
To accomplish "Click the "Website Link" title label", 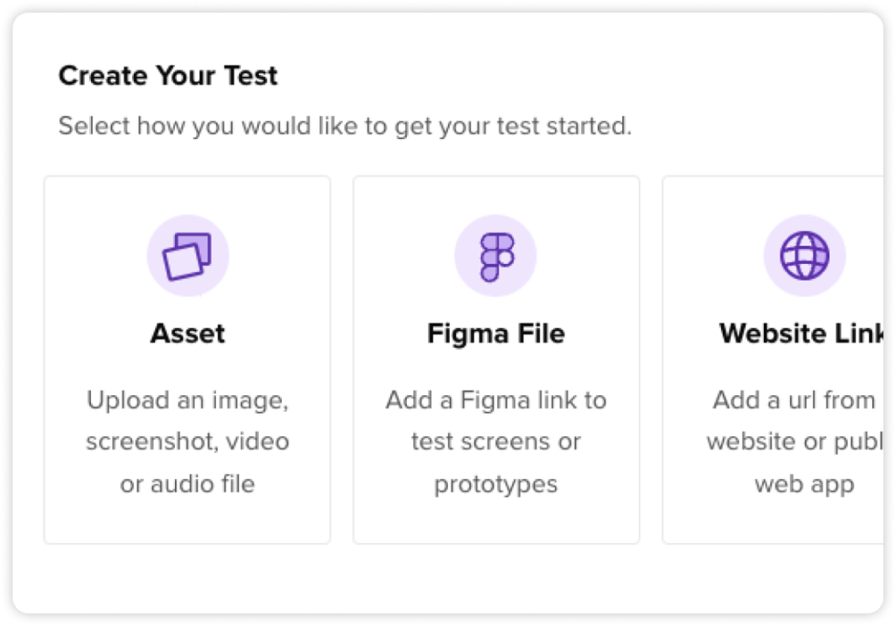I will pos(802,333).
